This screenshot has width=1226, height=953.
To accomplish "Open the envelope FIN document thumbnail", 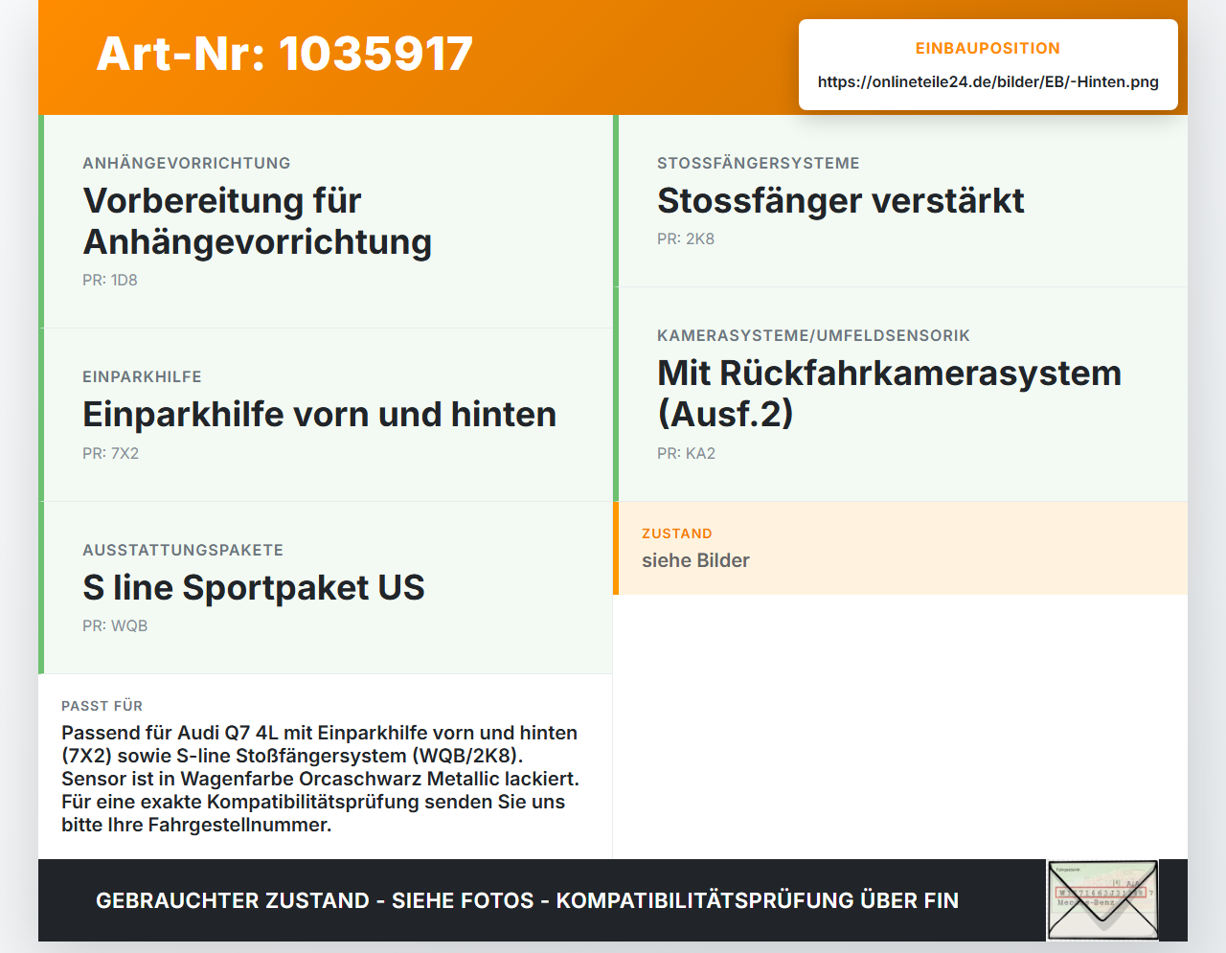I will pos(1102,900).
